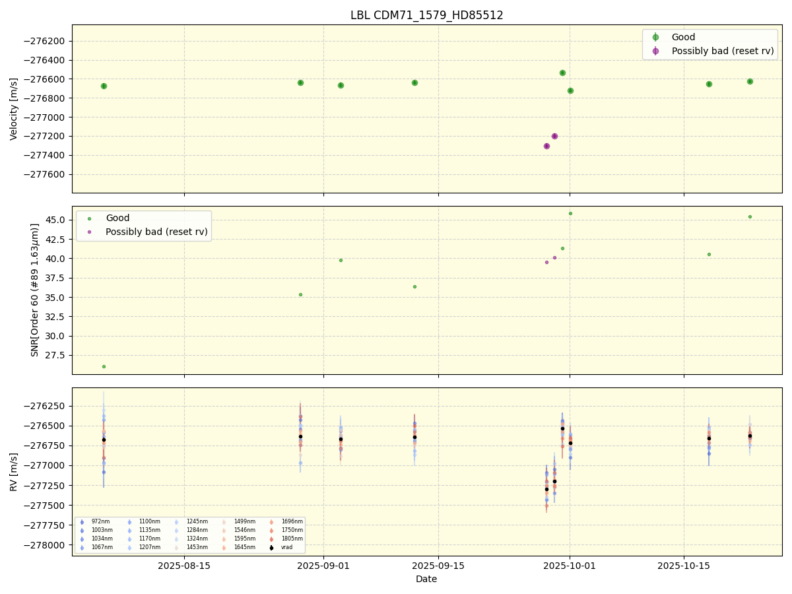
Task: Click the RV [m/s] axis label
Action: point(14,471)
